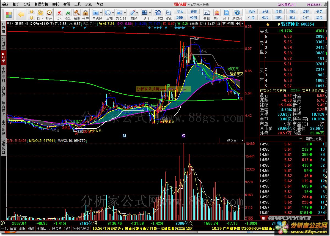Click the 港股 market button
330x236 pixels.
pyautogui.click(x=306, y=12)
